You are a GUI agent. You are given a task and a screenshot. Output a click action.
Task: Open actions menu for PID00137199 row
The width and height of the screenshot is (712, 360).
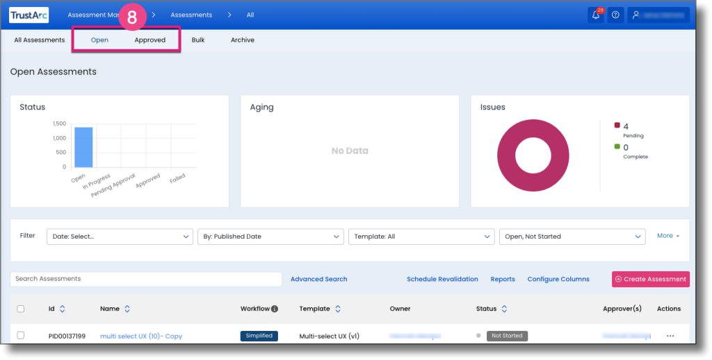[670, 336]
